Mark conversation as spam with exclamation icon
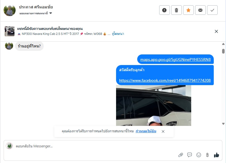Viewport: 226px width, 163px height. (164, 10)
